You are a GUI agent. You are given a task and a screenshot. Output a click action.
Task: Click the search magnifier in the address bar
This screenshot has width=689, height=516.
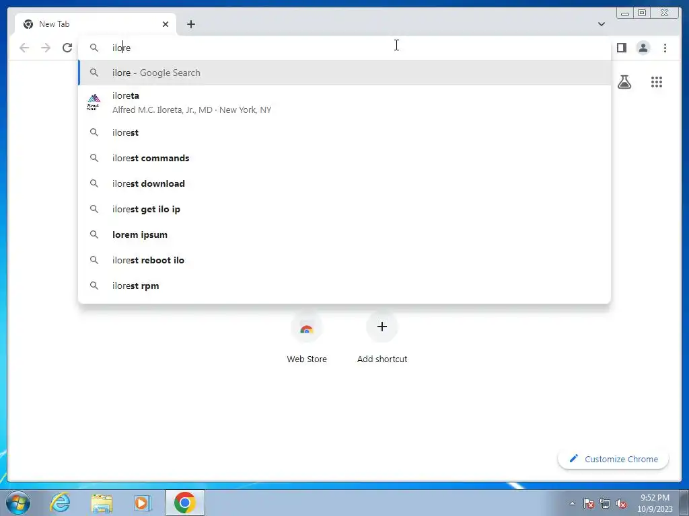tap(94, 48)
